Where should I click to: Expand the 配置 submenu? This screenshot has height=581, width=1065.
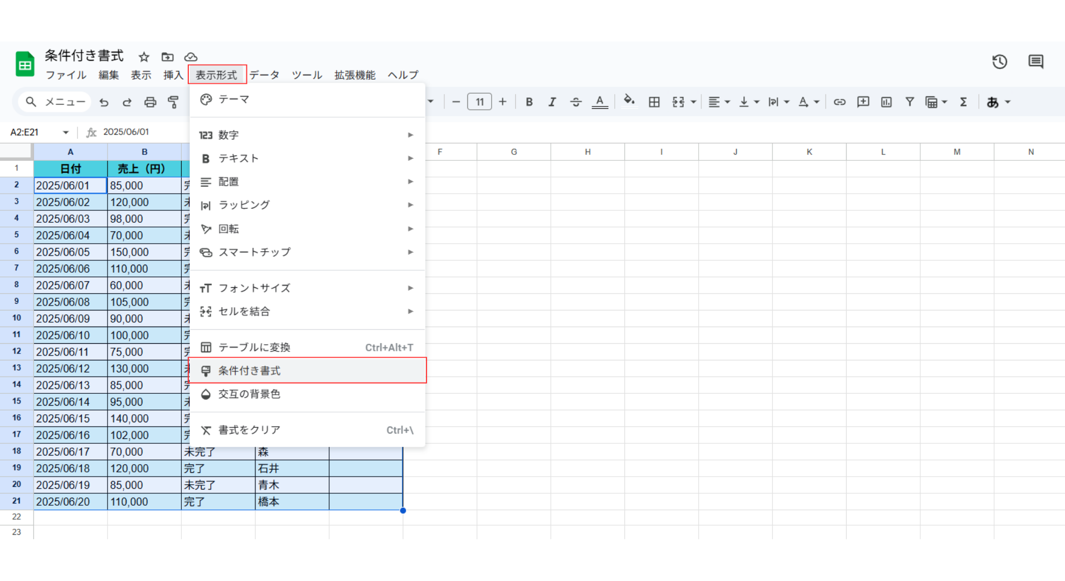307,182
